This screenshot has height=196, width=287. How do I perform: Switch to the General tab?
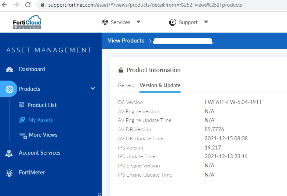coord(127,85)
